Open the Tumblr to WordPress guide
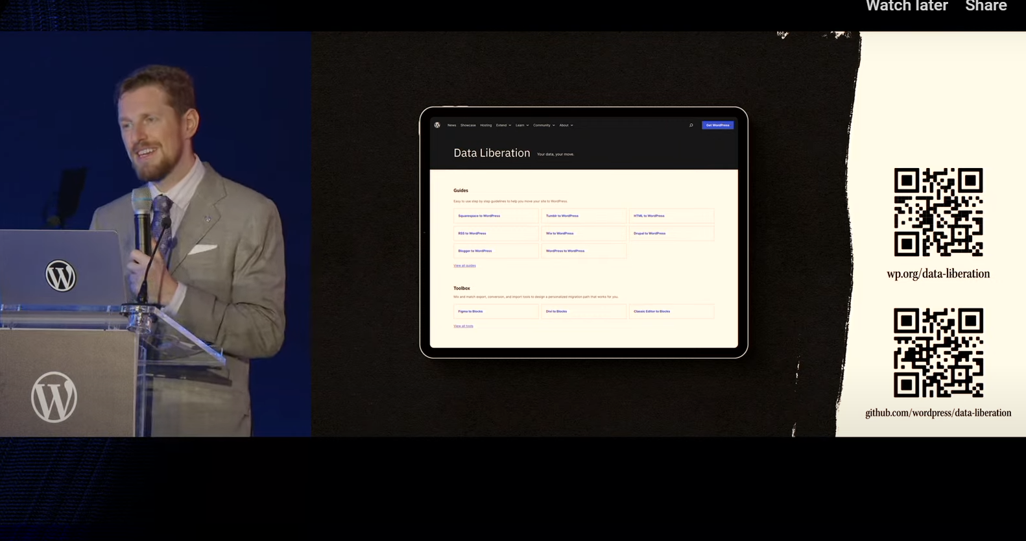Image resolution: width=1026 pixels, height=541 pixels. click(x=584, y=216)
